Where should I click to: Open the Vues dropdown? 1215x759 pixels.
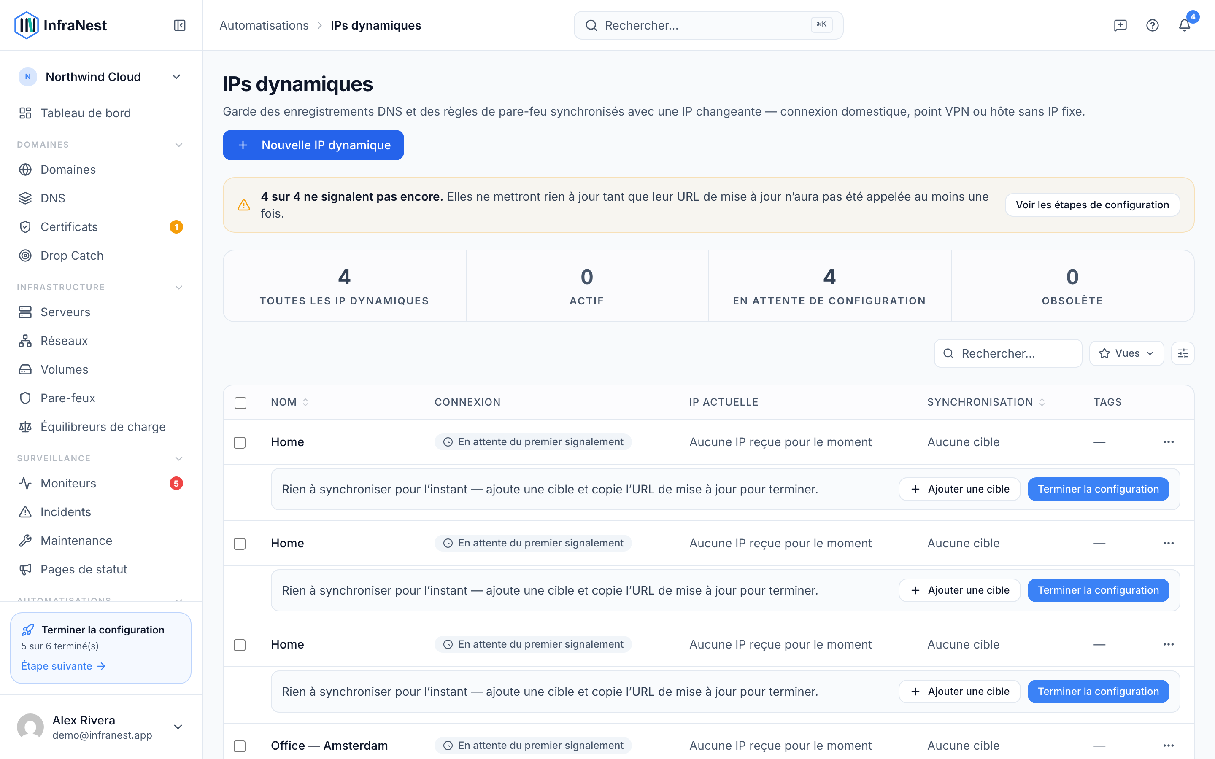point(1126,353)
